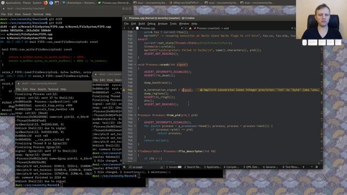Open Edit menu in the Kernel terminal window
The width and height of the screenshot is (347, 195).
(x=25, y=89)
